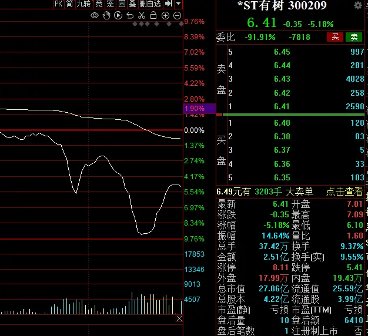
Task: Click the sell volume 4028
Action: pos(355,79)
